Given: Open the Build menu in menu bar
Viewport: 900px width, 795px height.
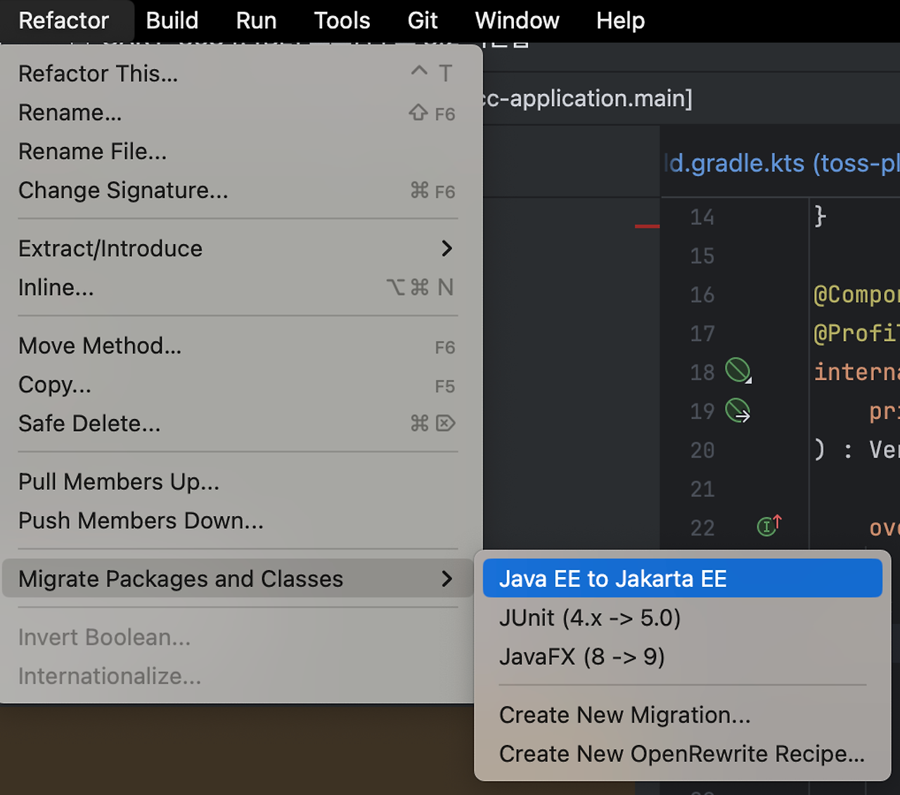Looking at the screenshot, I should 172,20.
